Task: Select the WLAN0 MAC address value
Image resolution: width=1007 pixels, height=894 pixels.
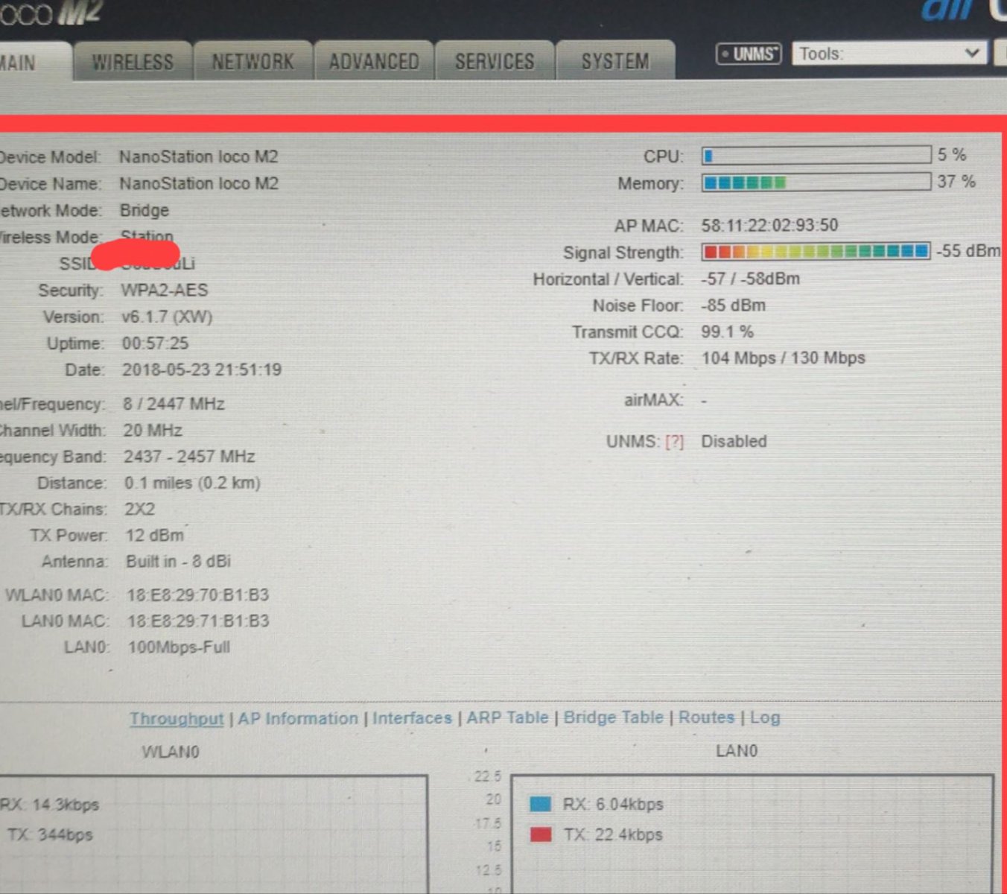Action: pos(198,595)
